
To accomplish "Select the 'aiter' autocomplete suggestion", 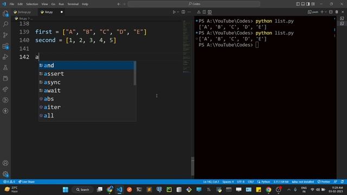I will tap(86, 107).
